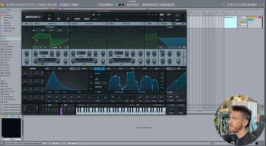Click the LFO export shape icon
The width and height of the screenshot is (266, 146).
[x=162, y=73]
